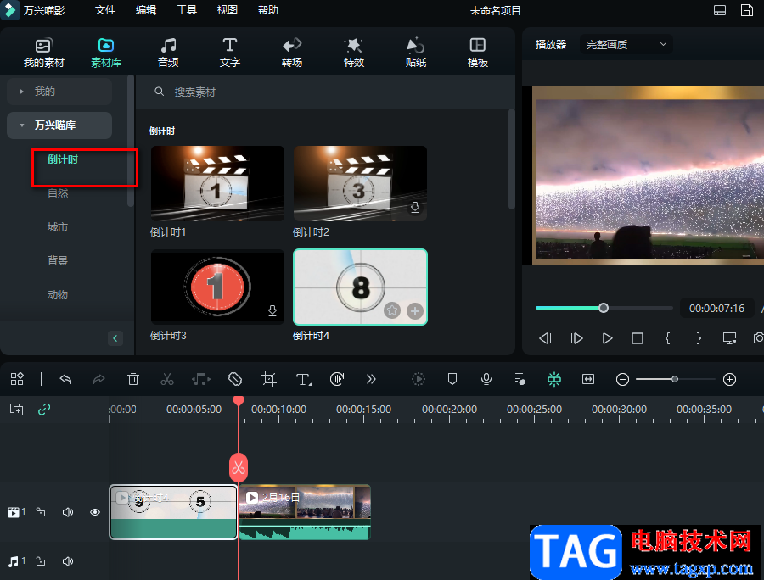Click the microphone voiceover icon
This screenshot has width=764, height=580.
pos(486,379)
